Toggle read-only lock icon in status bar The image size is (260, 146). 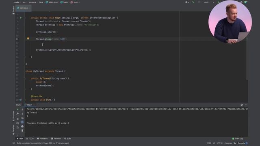[x=235, y=143]
